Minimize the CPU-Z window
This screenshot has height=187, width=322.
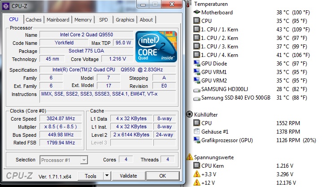[x=143, y=4]
